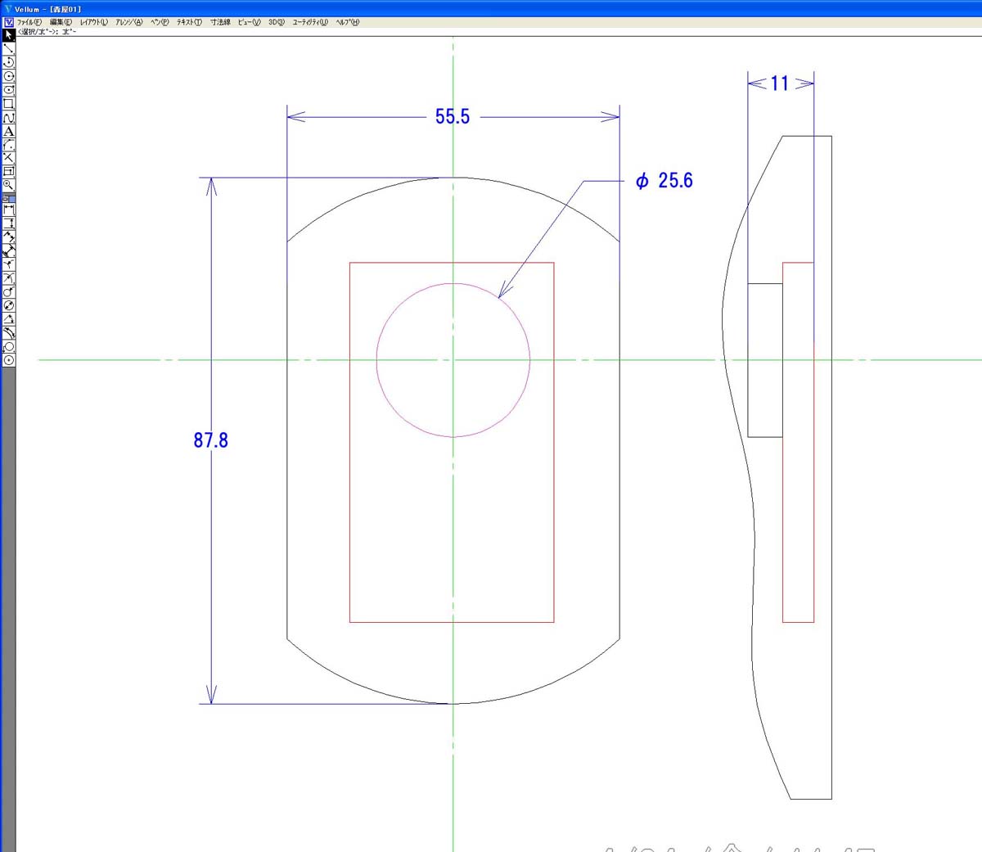The image size is (982, 852).
Task: Pick the Circle tool
Action: [x=8, y=76]
